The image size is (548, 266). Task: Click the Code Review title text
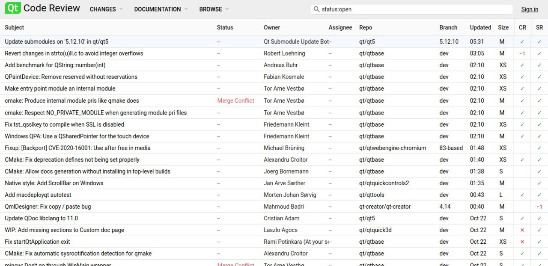coord(52,8)
